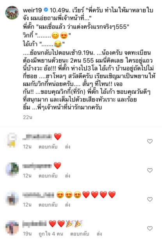The height and width of the screenshot is (243, 162).
Task: Reply to the second comment
Action: click(48, 176)
